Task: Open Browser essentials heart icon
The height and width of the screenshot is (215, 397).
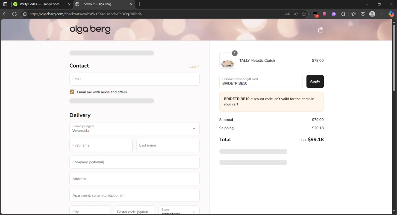Action: (363, 14)
